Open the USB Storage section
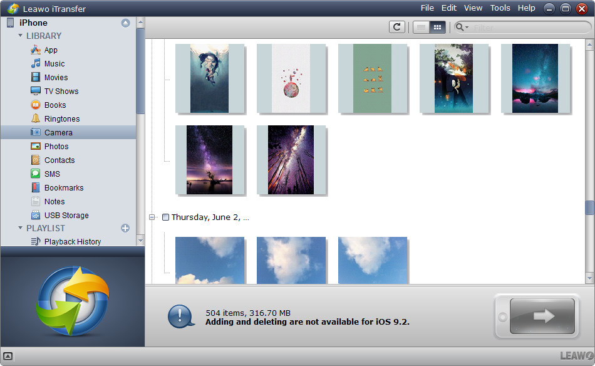The width and height of the screenshot is (595, 366). coord(66,216)
